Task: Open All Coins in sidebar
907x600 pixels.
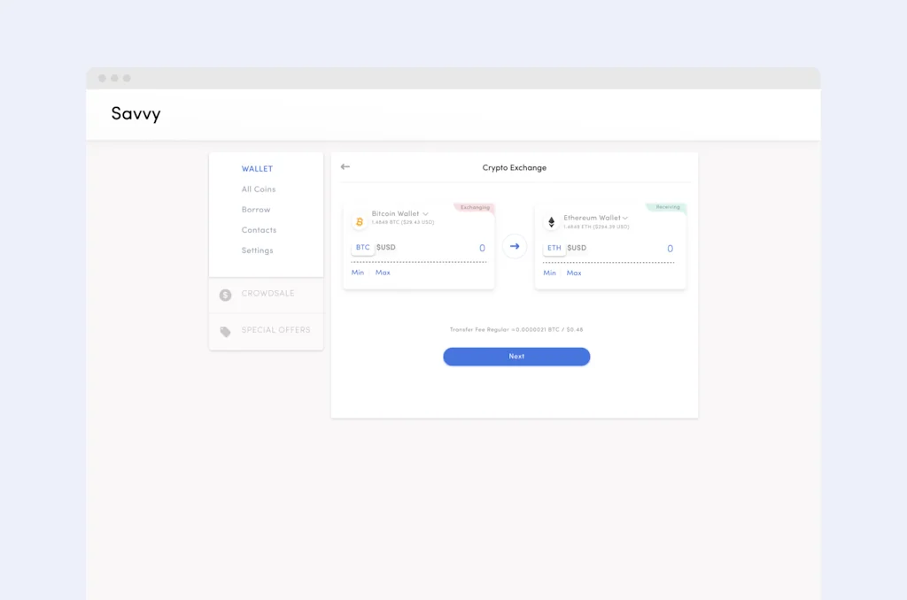Action: pos(259,189)
